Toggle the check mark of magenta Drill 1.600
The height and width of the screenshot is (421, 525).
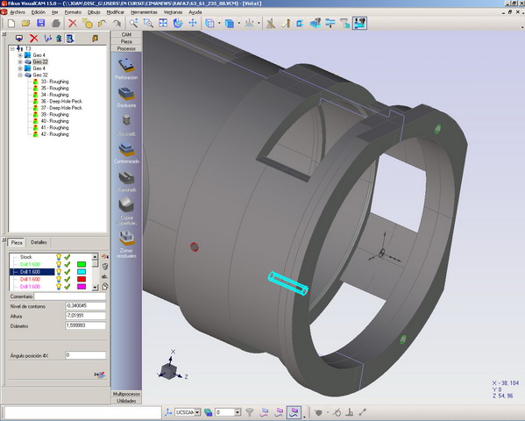(67, 287)
